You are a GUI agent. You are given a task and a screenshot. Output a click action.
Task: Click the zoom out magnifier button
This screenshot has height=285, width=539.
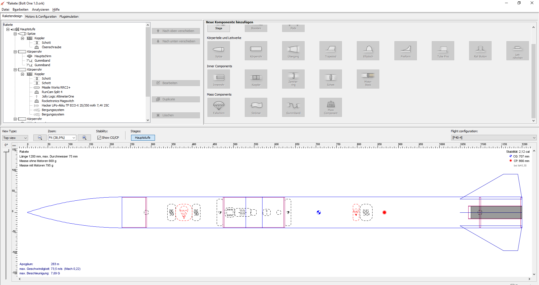tap(40, 138)
